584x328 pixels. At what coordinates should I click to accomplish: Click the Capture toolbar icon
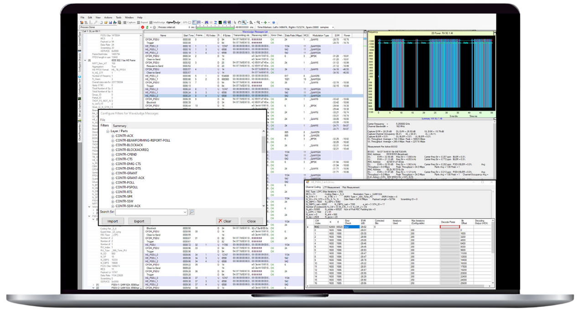125,22
